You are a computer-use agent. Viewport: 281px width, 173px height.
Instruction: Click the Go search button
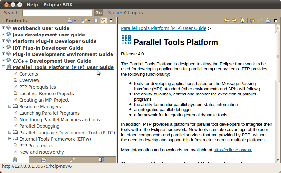(x=98, y=13)
